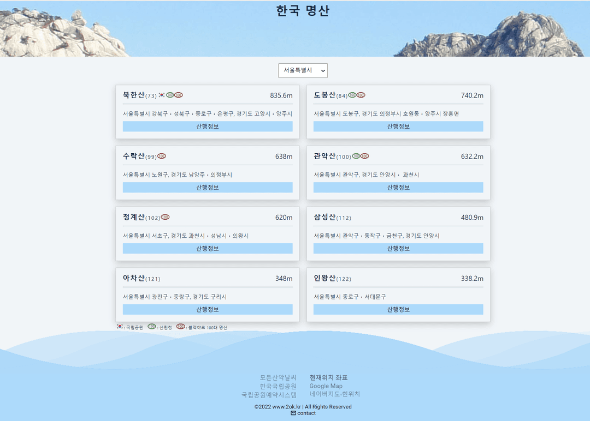Click the green 100 badge beside 북한산
The height and width of the screenshot is (421, 590).
click(170, 95)
